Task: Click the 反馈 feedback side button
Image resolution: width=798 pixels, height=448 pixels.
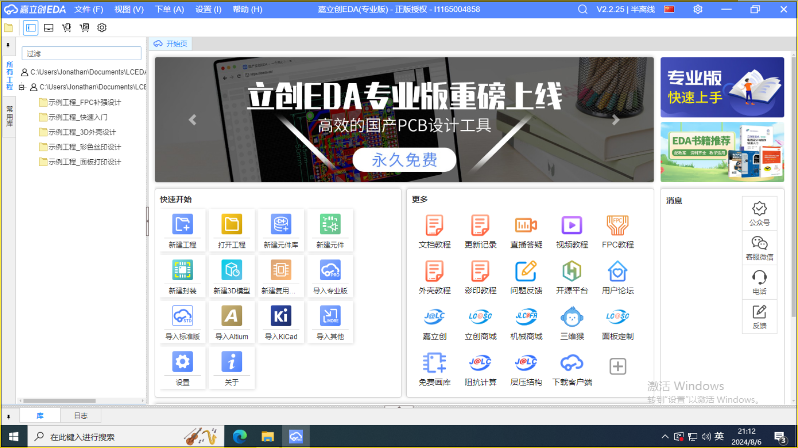Action: [x=759, y=317]
